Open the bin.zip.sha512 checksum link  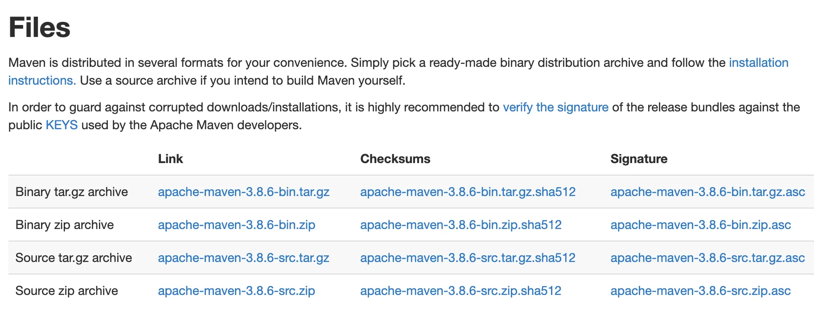tap(460, 225)
